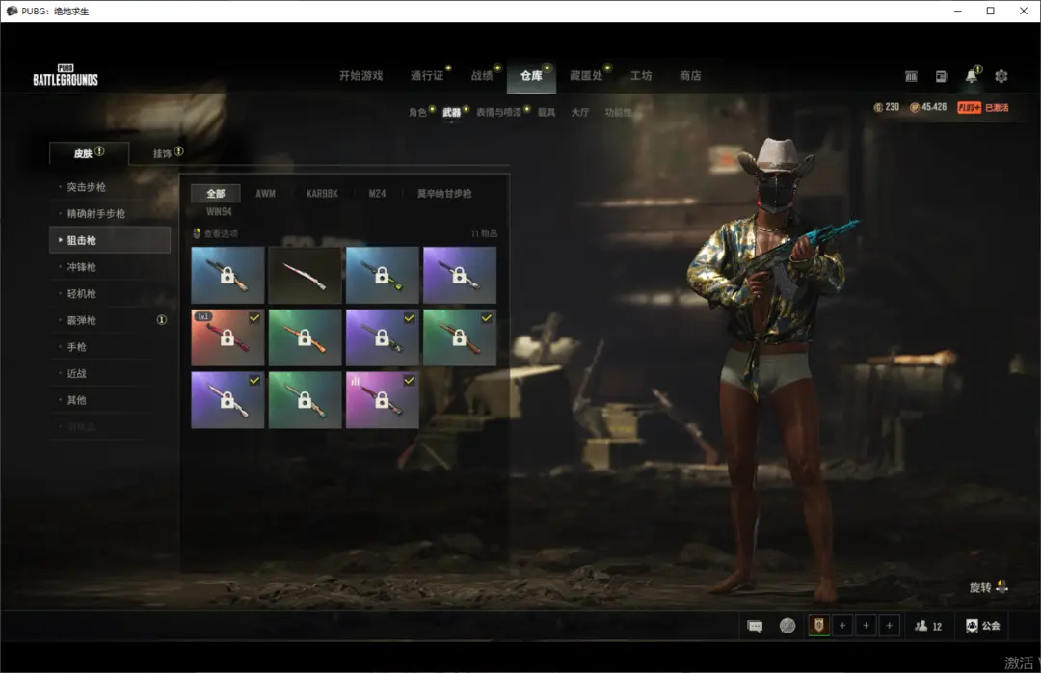Image resolution: width=1041 pixels, height=673 pixels.
Task: Click the plus slot nearest the friends count
Action: tap(889, 625)
